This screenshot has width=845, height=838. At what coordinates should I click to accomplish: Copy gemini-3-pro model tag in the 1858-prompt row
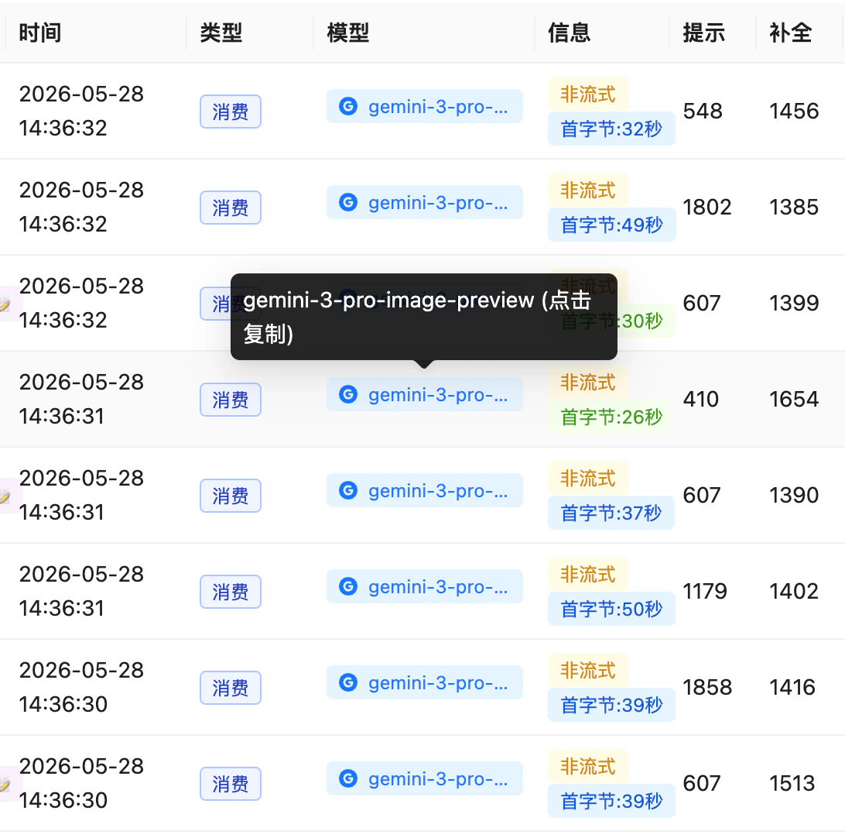point(425,682)
